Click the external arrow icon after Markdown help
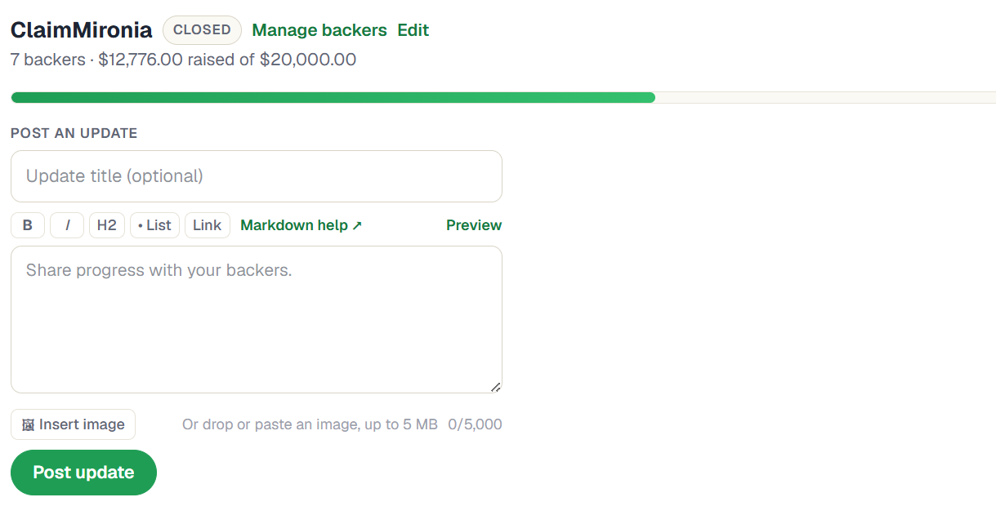Image resolution: width=996 pixels, height=515 pixels. (357, 226)
